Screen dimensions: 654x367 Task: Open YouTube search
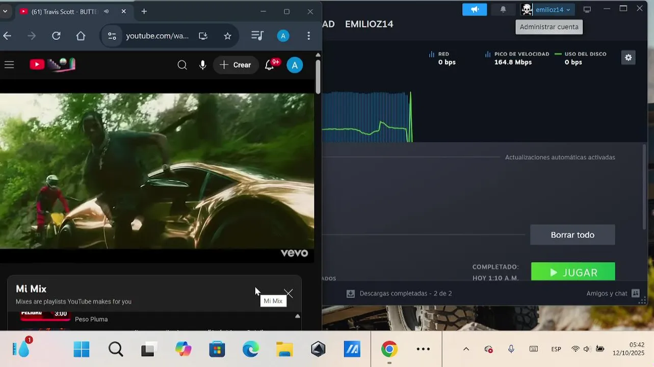(x=182, y=65)
